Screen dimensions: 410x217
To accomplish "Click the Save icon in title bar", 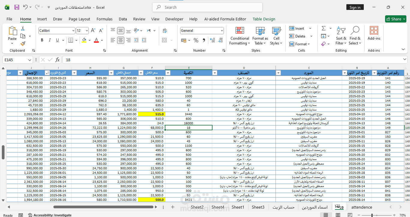I will [x=17, y=7].
